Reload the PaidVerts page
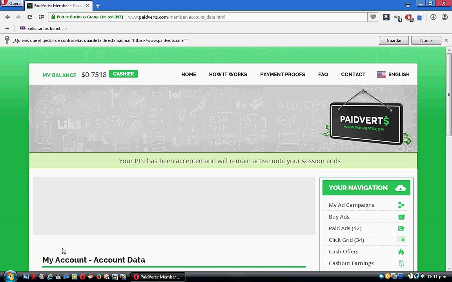Viewport: 452px width, 282px height. coord(30,17)
